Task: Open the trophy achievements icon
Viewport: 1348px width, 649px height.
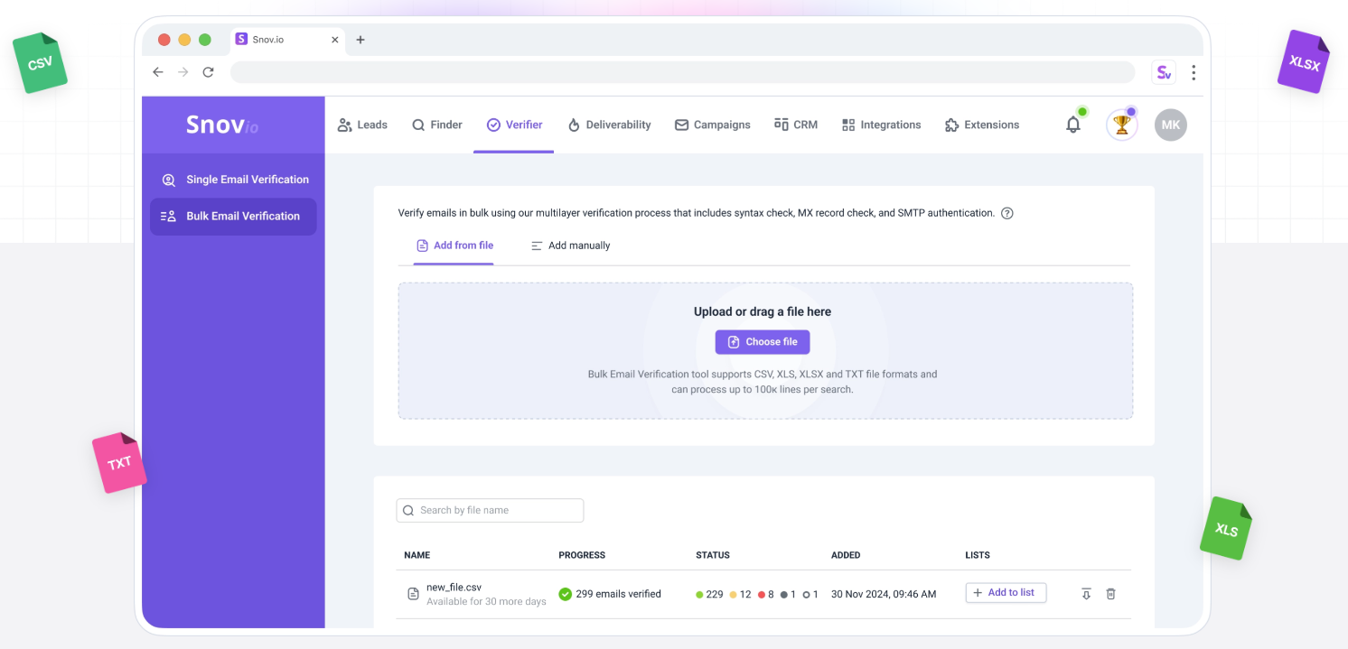Action: point(1122,125)
